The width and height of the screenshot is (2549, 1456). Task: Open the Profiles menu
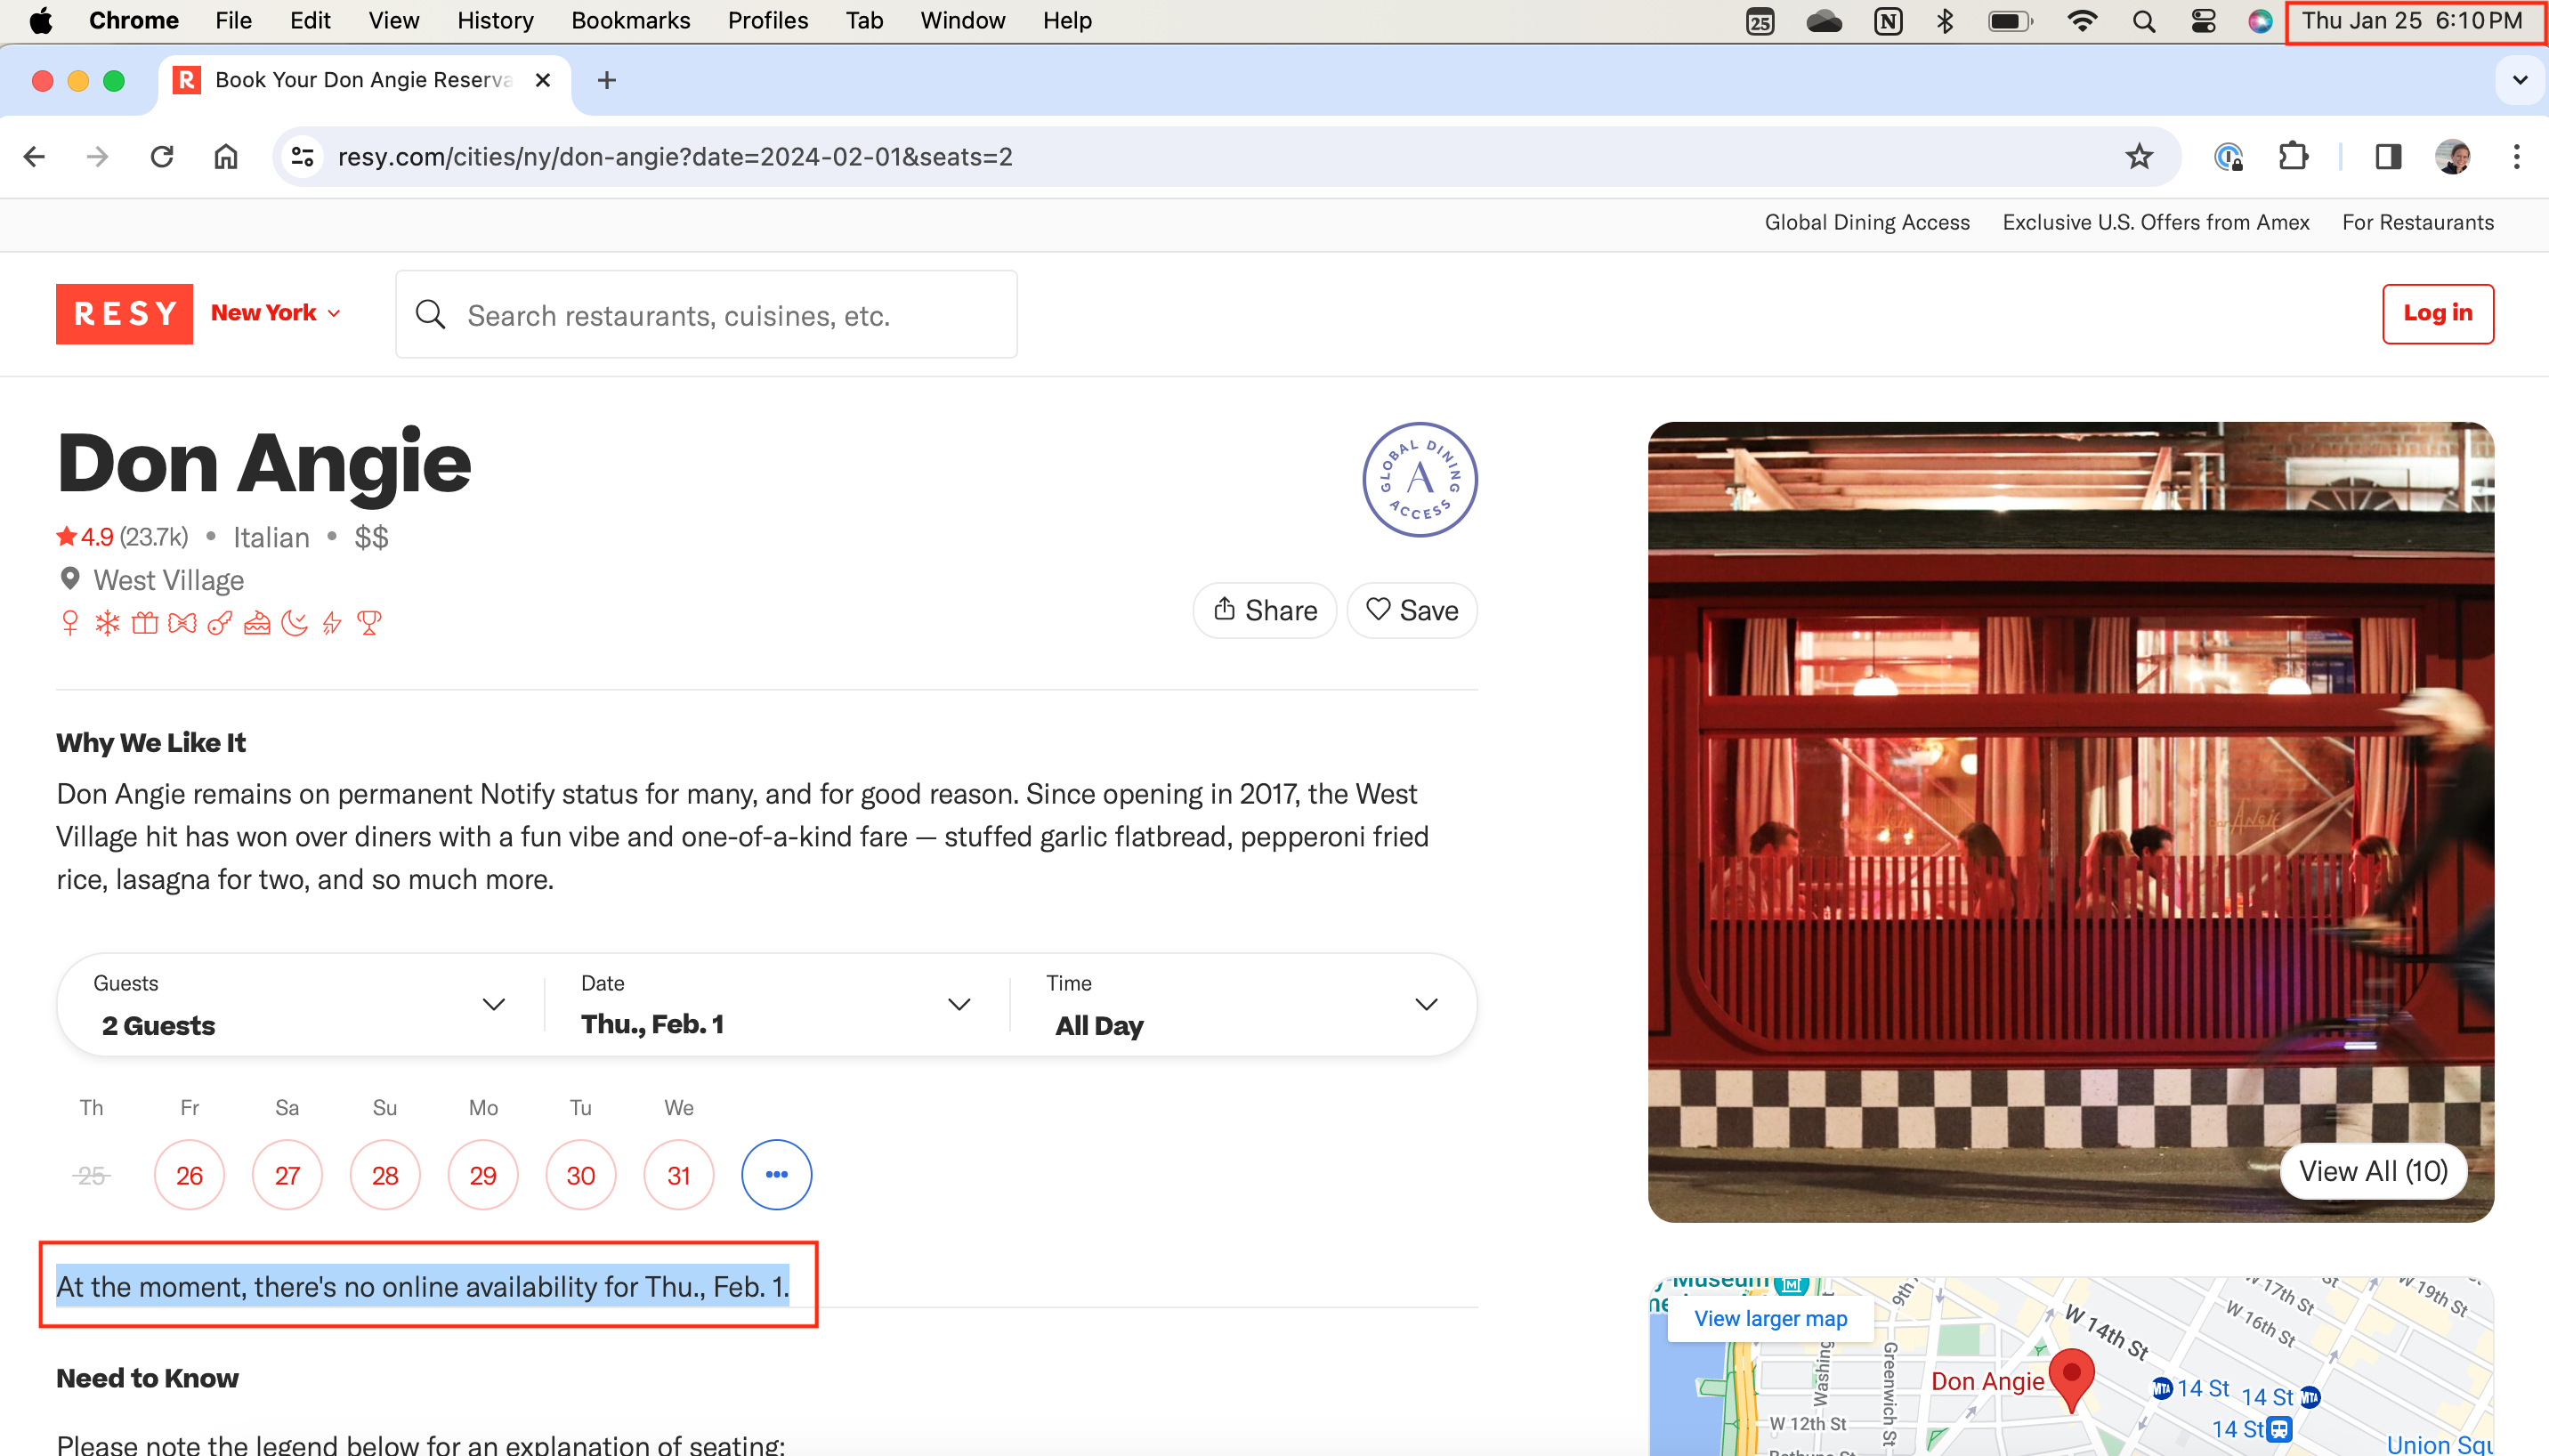[767, 21]
